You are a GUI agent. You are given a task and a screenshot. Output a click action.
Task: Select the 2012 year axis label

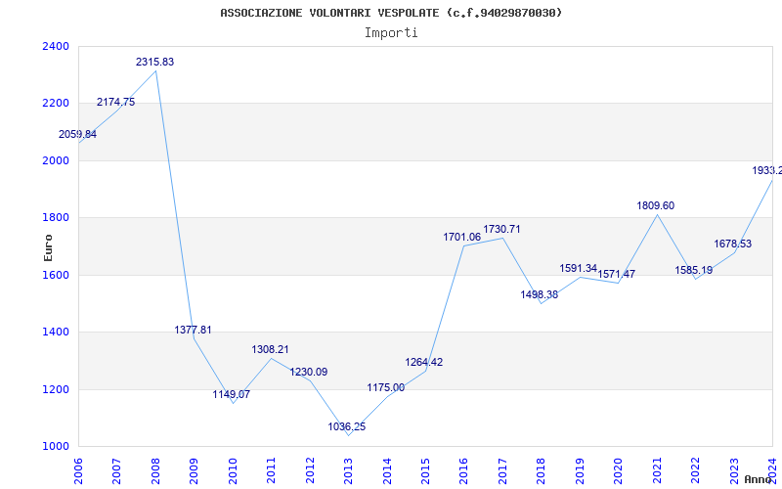click(x=310, y=471)
